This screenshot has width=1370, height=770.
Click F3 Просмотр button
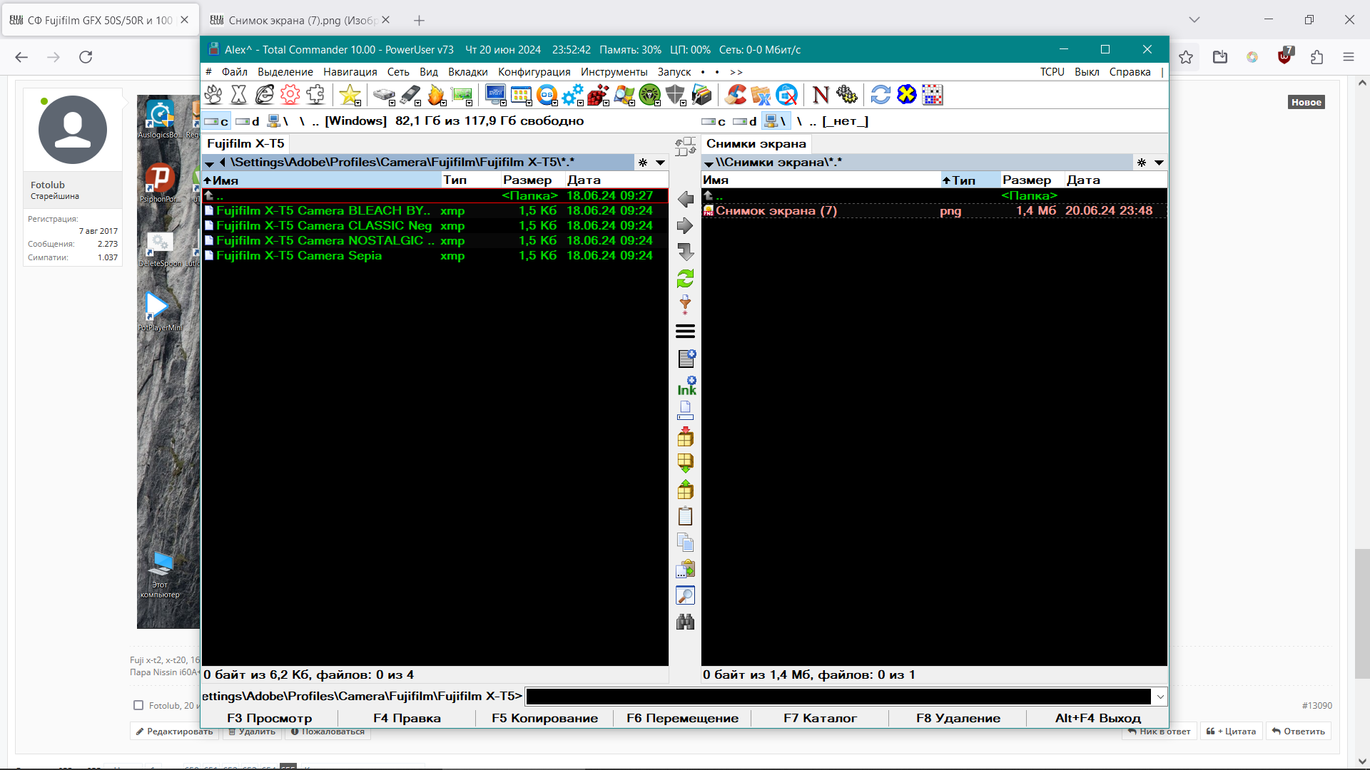270,718
